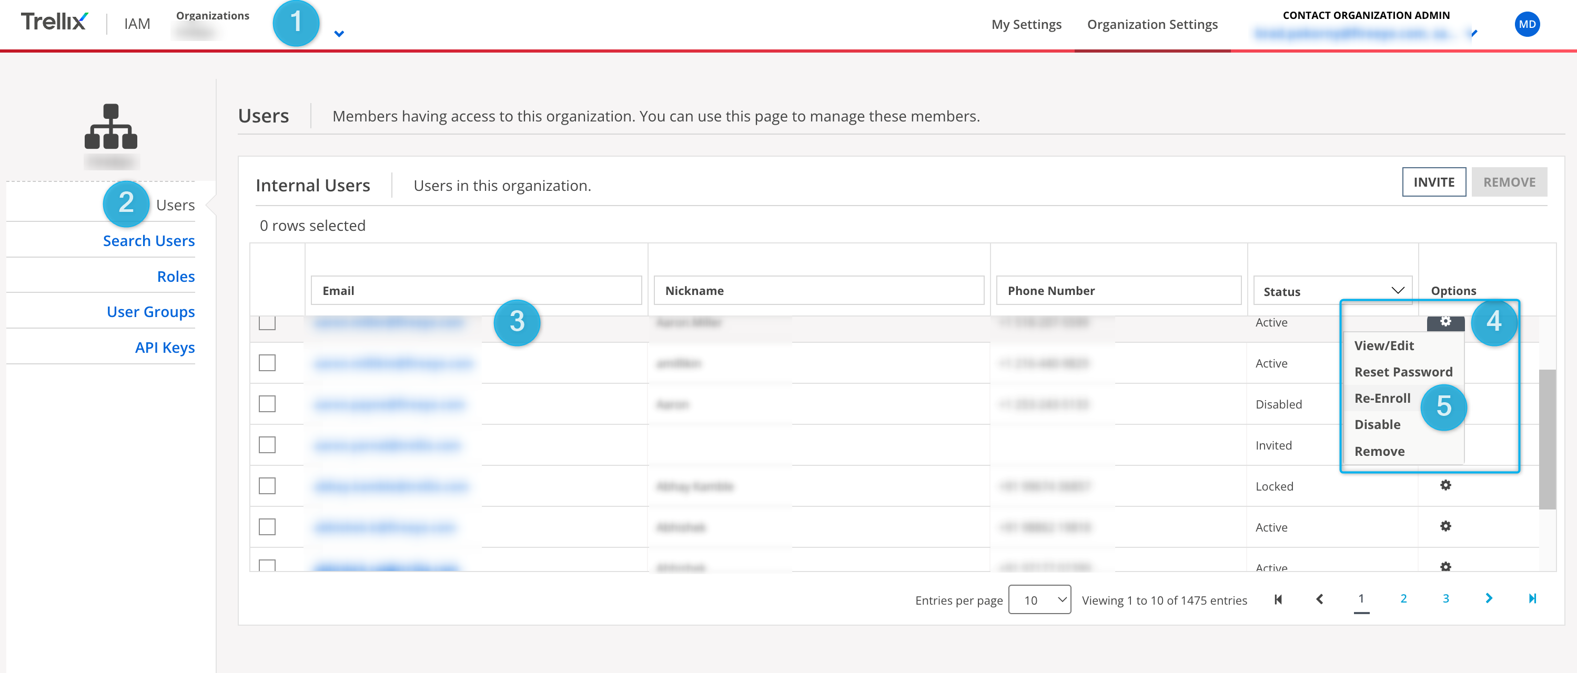This screenshot has height=673, width=1577.
Task: Expand the Organizations dropdown
Action: [339, 33]
